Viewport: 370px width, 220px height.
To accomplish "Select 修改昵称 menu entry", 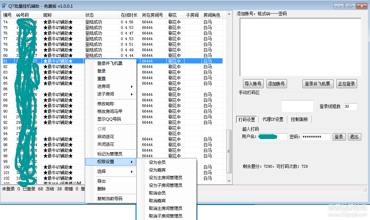I will (106, 104).
